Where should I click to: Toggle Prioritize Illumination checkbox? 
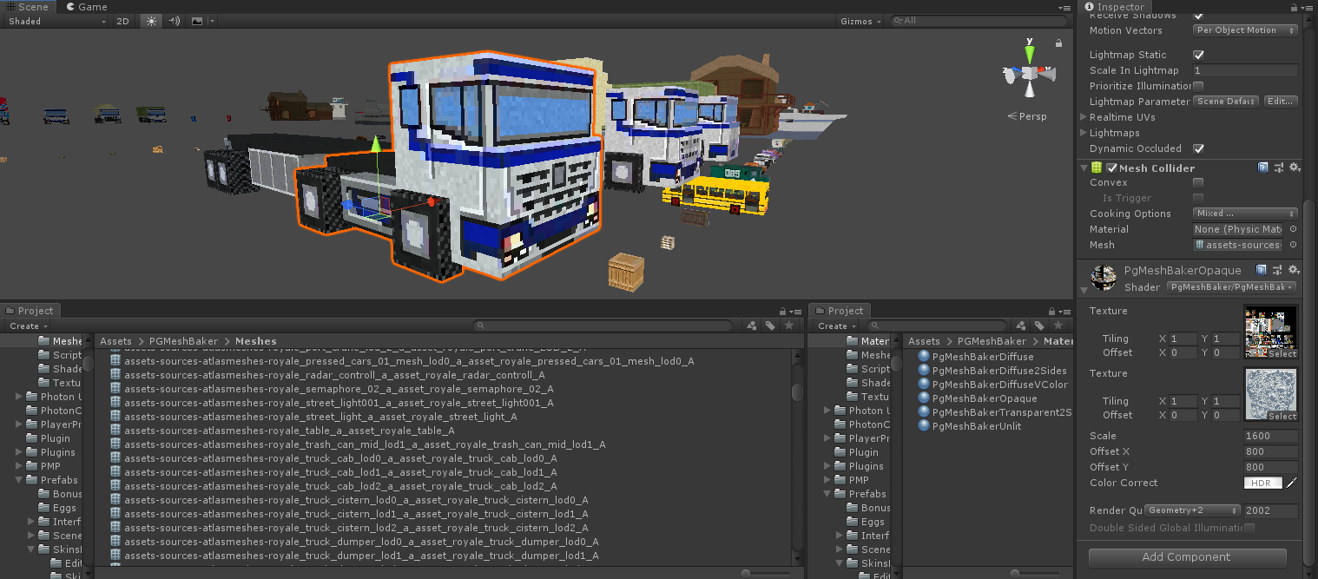1198,86
